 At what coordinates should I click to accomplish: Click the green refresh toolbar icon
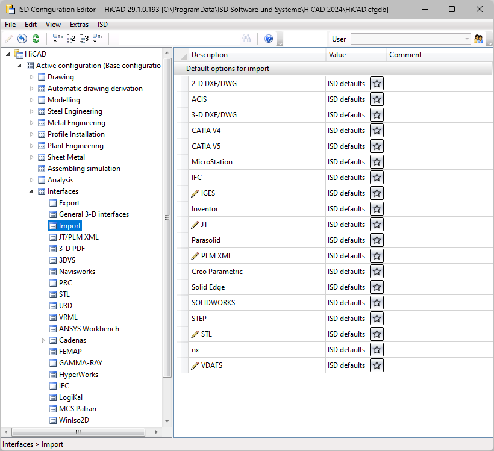coord(36,39)
